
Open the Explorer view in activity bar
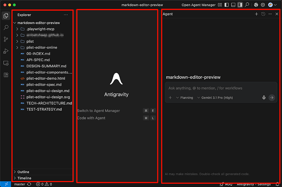tap(6, 15)
